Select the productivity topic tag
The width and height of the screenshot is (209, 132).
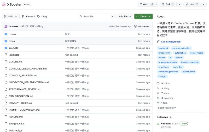[x=164, y=53]
